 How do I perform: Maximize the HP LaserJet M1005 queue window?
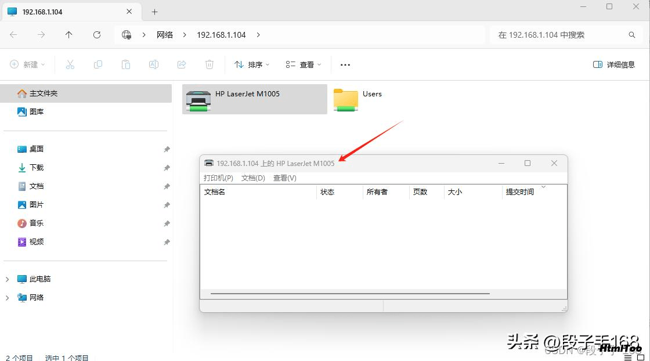click(528, 163)
